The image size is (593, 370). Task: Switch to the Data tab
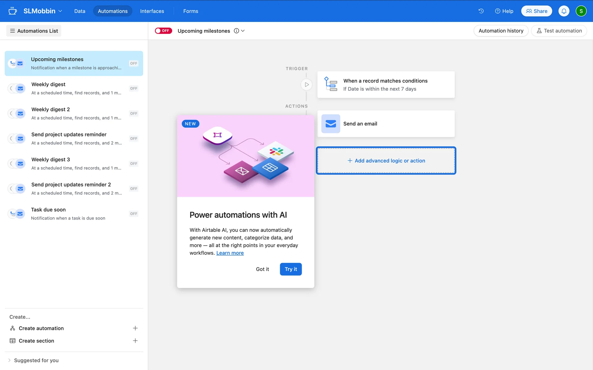coord(80,11)
